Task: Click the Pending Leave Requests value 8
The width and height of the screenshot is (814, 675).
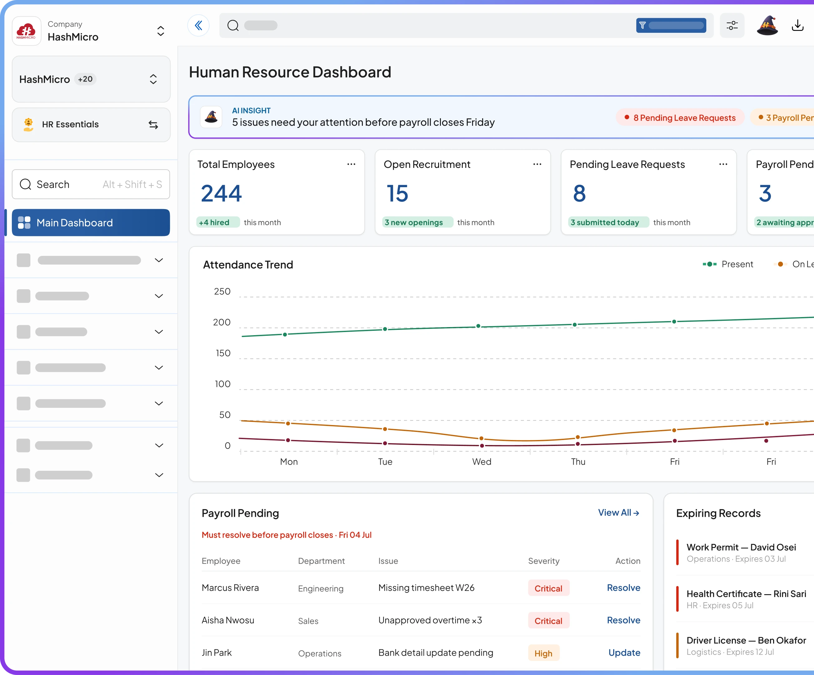Action: (580, 193)
